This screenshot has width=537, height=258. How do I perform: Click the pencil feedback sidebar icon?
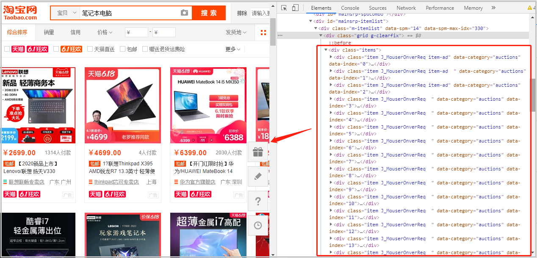[x=258, y=176]
